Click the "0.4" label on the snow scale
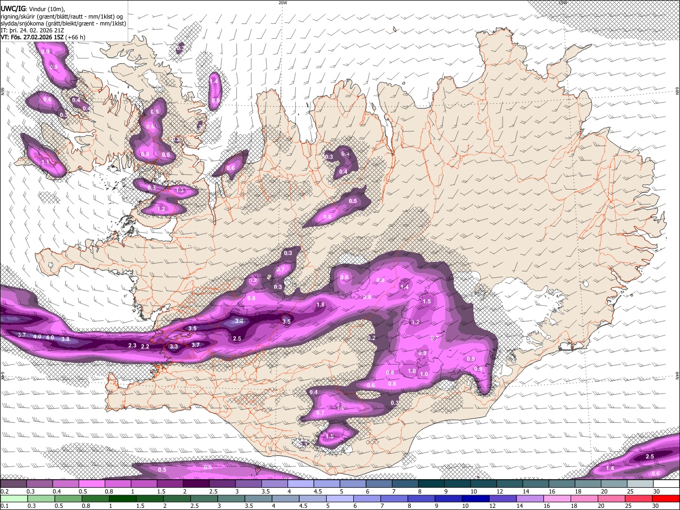 57,491
